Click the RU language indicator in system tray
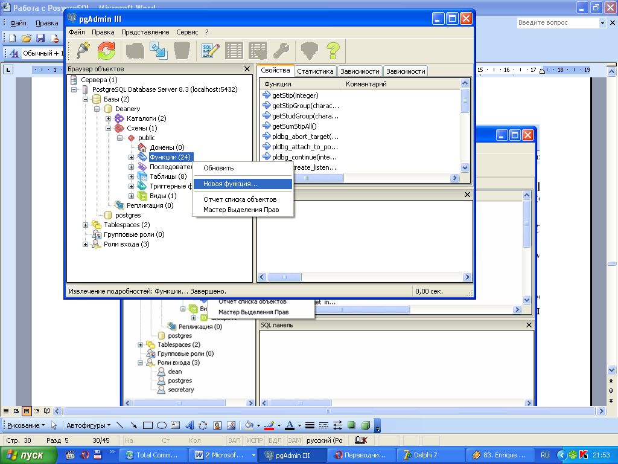The width and height of the screenshot is (618, 464). [x=545, y=455]
